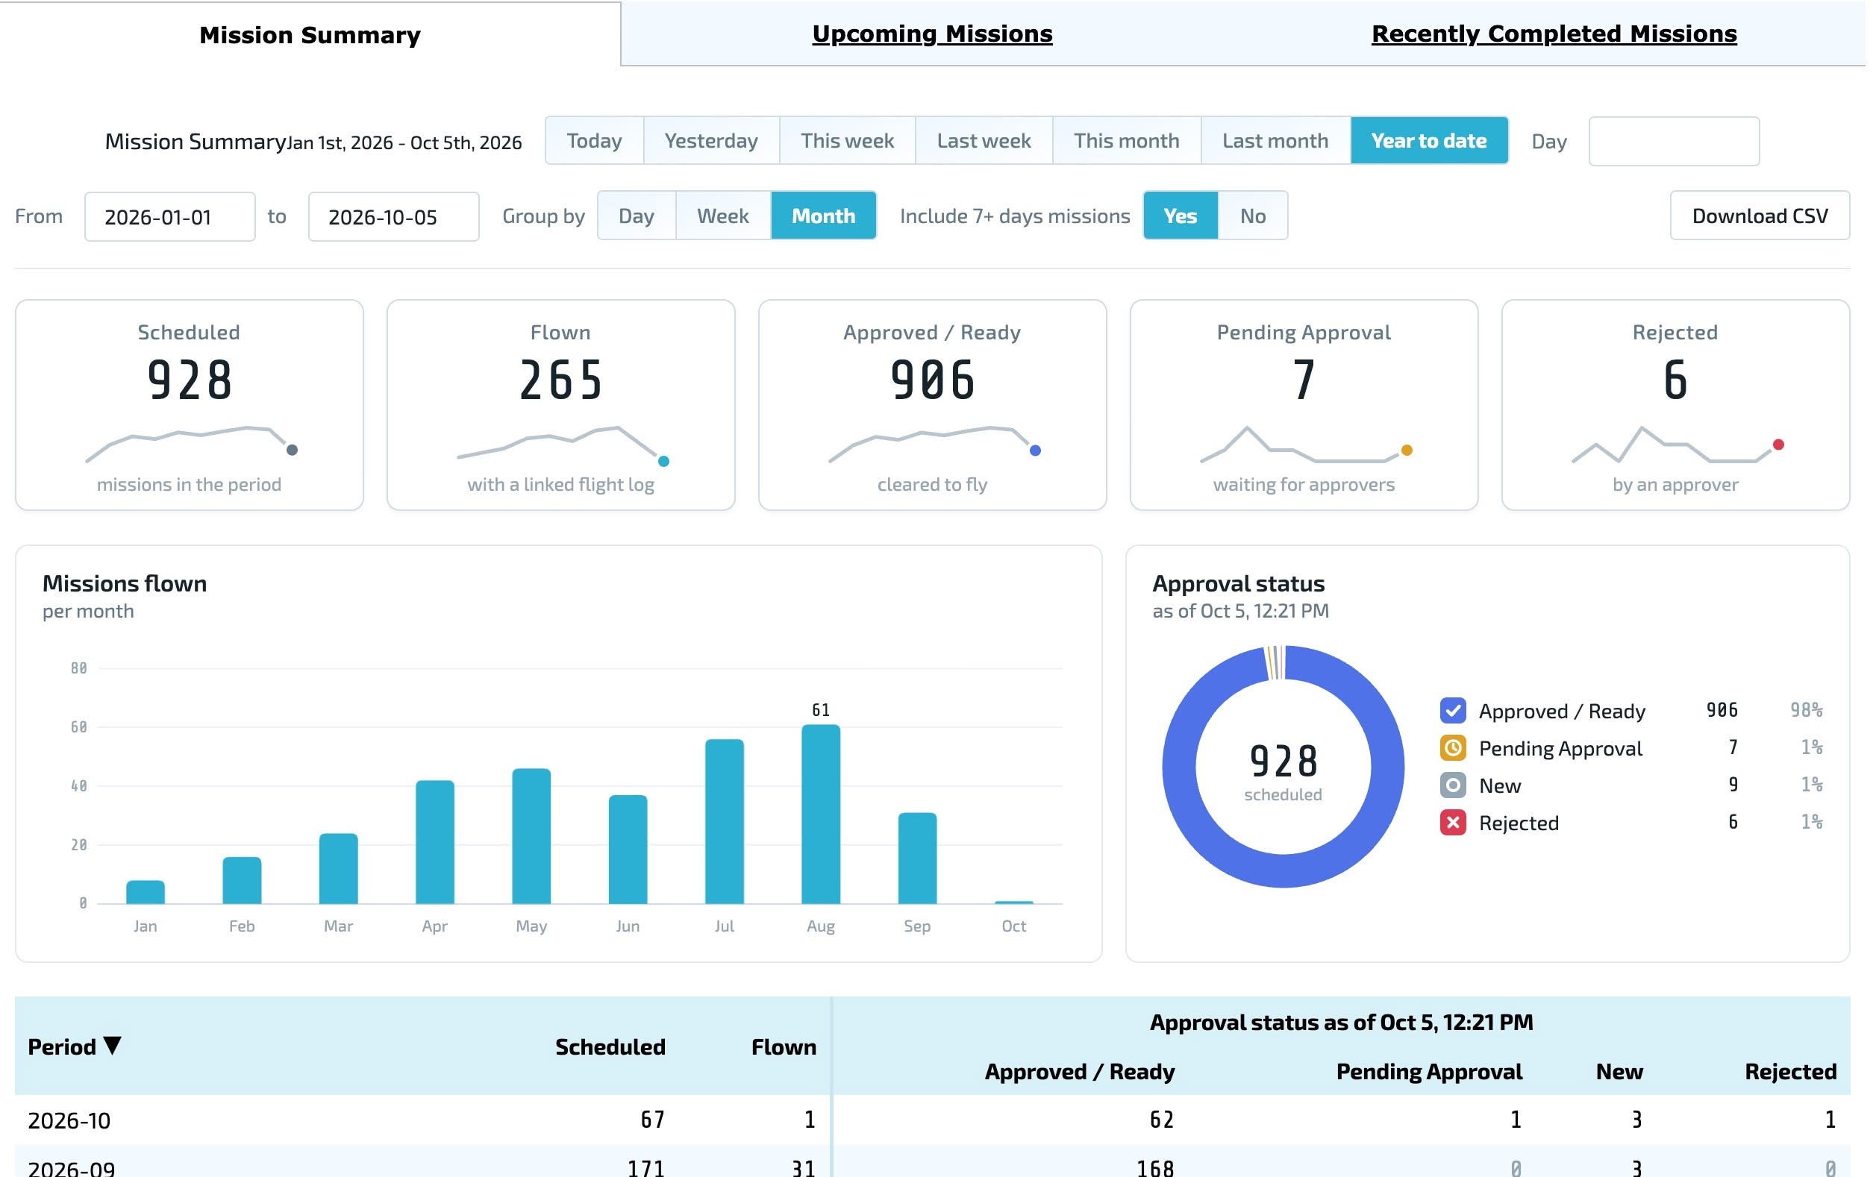Edit the to date field 2026-10-05
This screenshot has width=1876, height=1177.
pyautogui.click(x=393, y=216)
